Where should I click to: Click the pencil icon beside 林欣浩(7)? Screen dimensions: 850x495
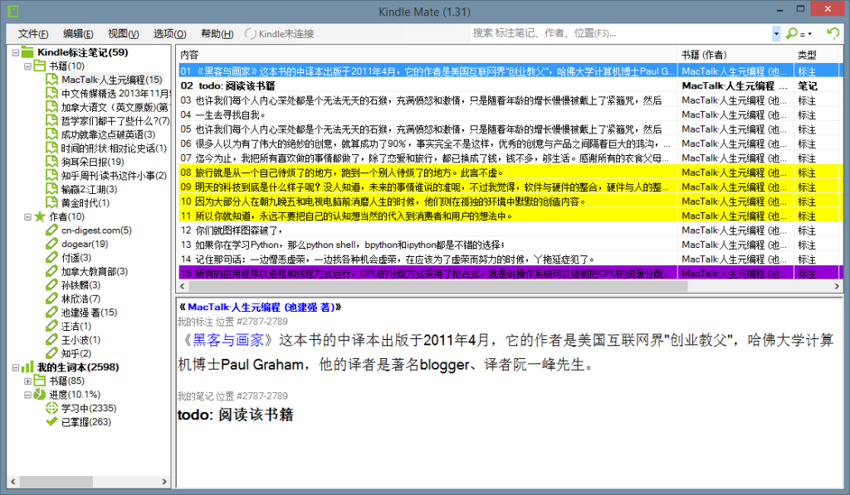pyautogui.click(x=51, y=298)
